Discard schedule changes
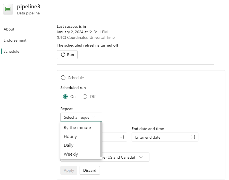The width and height of the screenshot is (229, 180). coord(90,170)
